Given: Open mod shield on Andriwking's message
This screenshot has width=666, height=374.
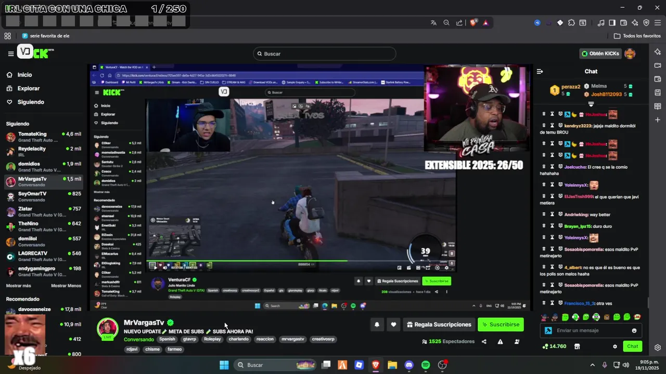Looking at the screenshot, I should [560, 214].
